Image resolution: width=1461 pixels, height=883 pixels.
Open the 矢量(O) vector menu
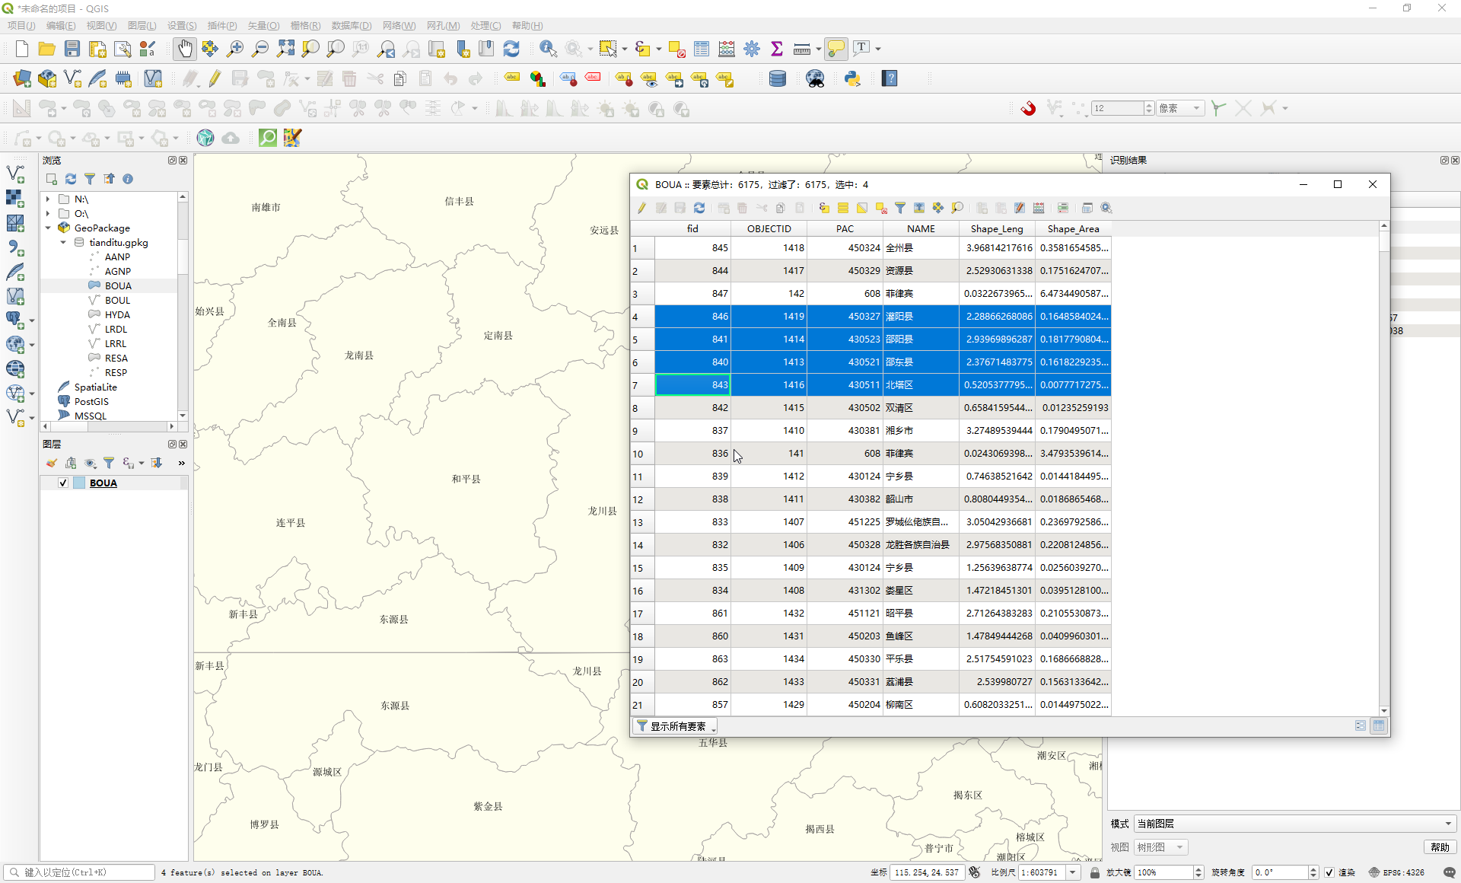pos(263,25)
